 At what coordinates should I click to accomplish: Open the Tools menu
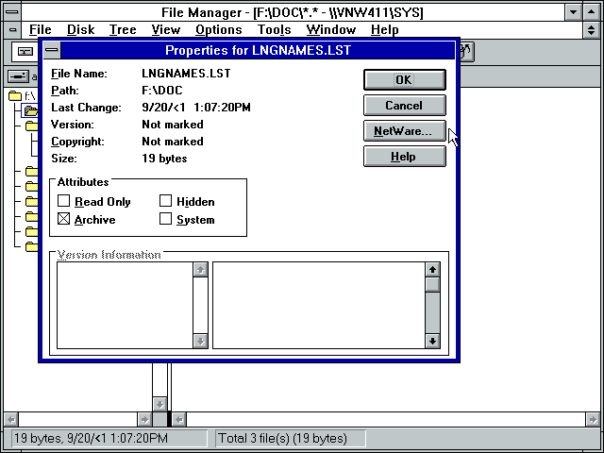274,29
